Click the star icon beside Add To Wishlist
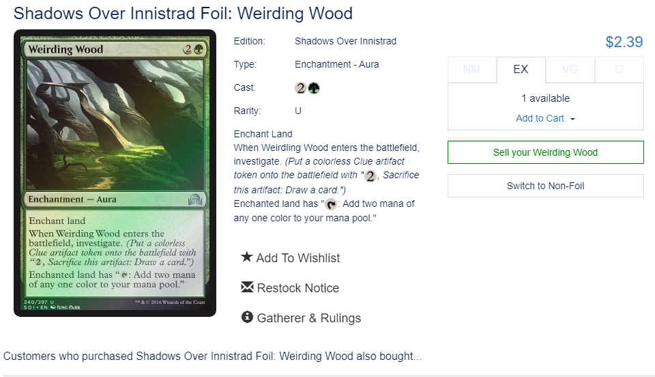This screenshot has width=655, height=377. pyautogui.click(x=247, y=257)
